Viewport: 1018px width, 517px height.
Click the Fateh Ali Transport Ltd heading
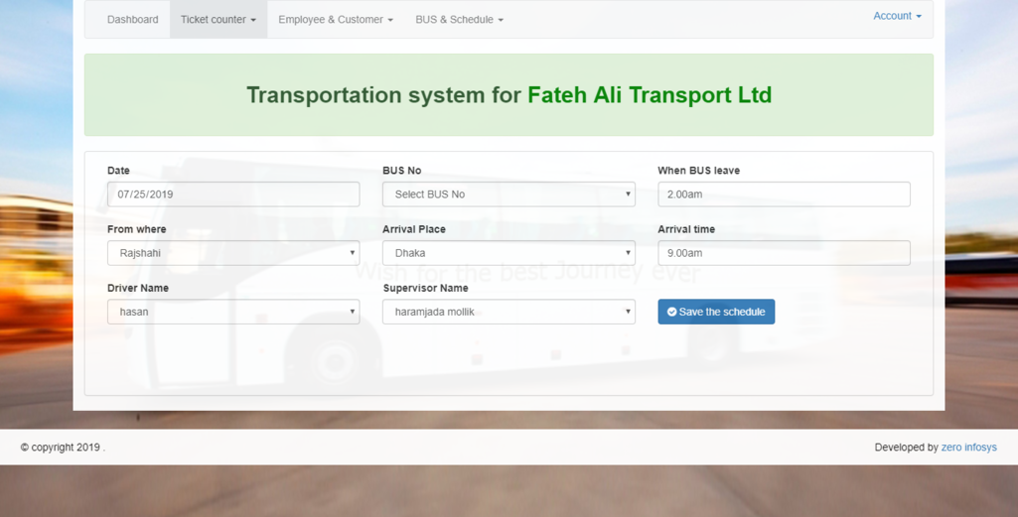point(649,95)
